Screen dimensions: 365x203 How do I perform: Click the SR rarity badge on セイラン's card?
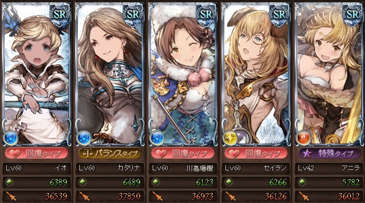click(279, 14)
